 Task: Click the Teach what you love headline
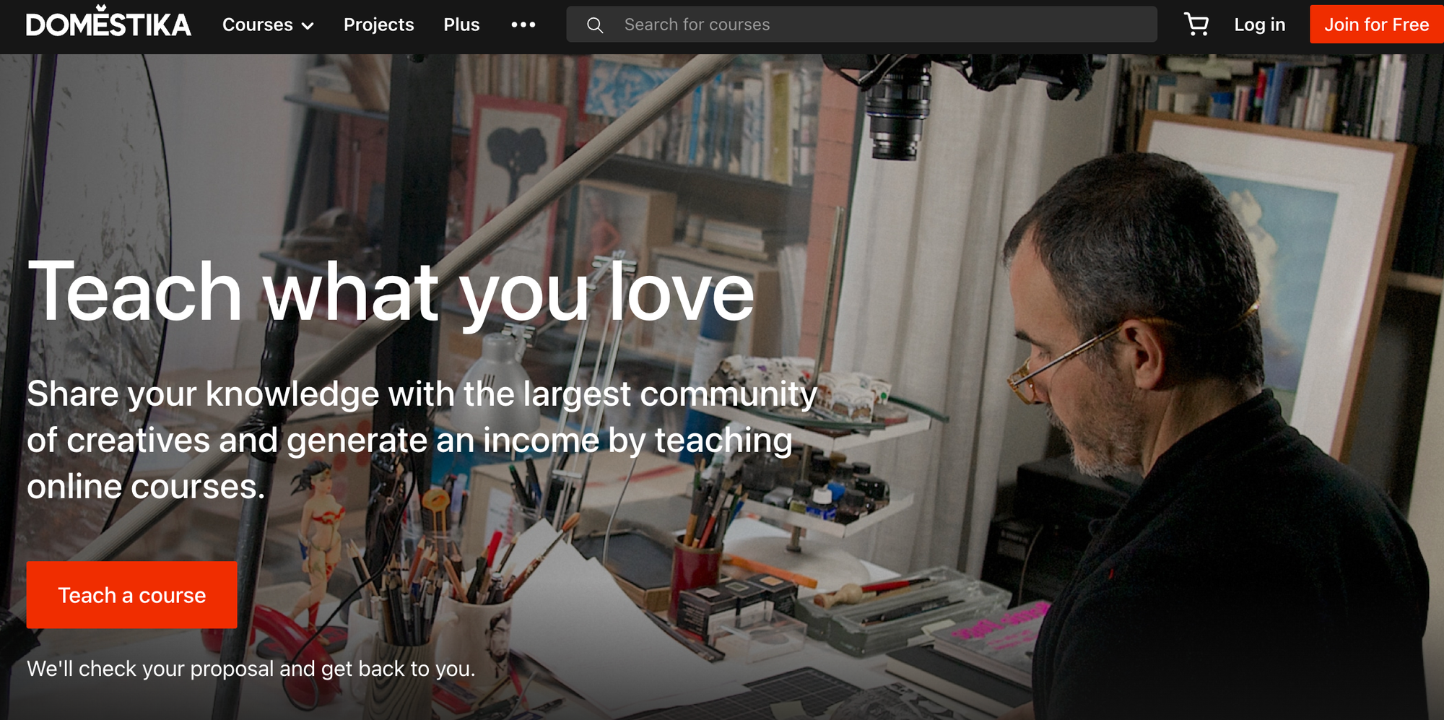click(391, 292)
